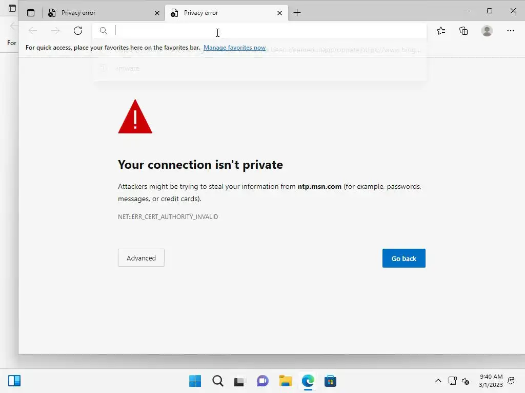This screenshot has height=393, width=525.
Task: Click the Microsoft Edge taskbar icon
Action: [x=308, y=381]
